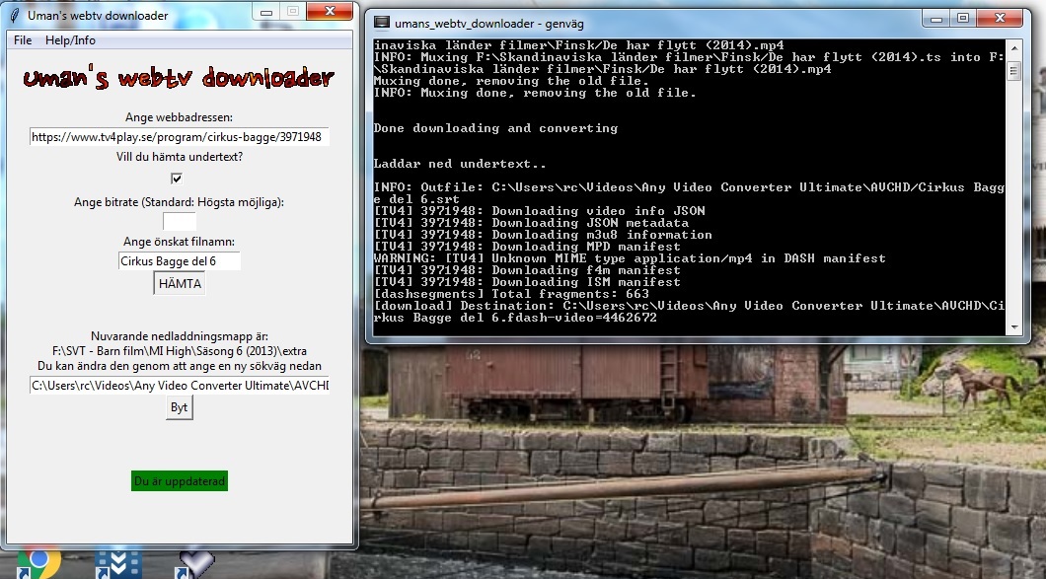Click the 'Done downloading and converting' console line
The height and width of the screenshot is (579, 1046).
click(495, 128)
